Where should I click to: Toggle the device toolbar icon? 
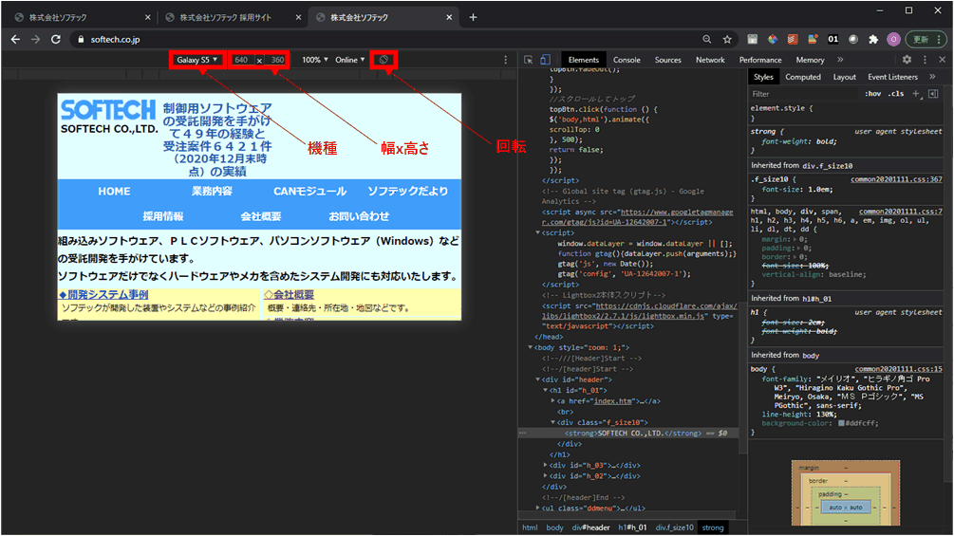tap(545, 60)
